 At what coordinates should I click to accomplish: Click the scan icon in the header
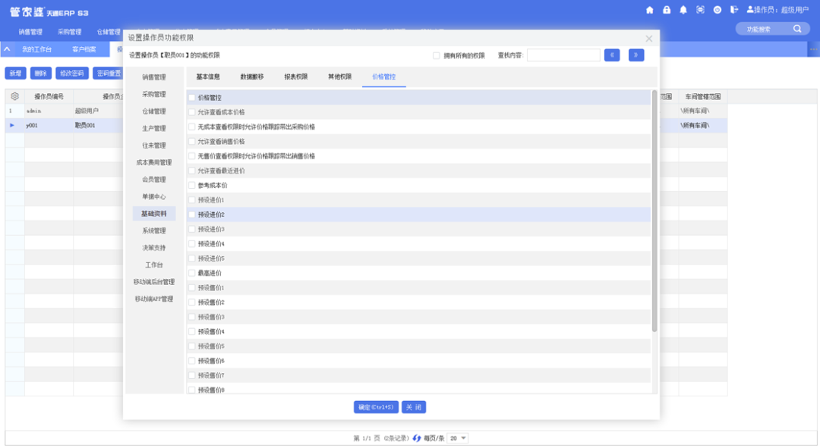click(x=700, y=10)
